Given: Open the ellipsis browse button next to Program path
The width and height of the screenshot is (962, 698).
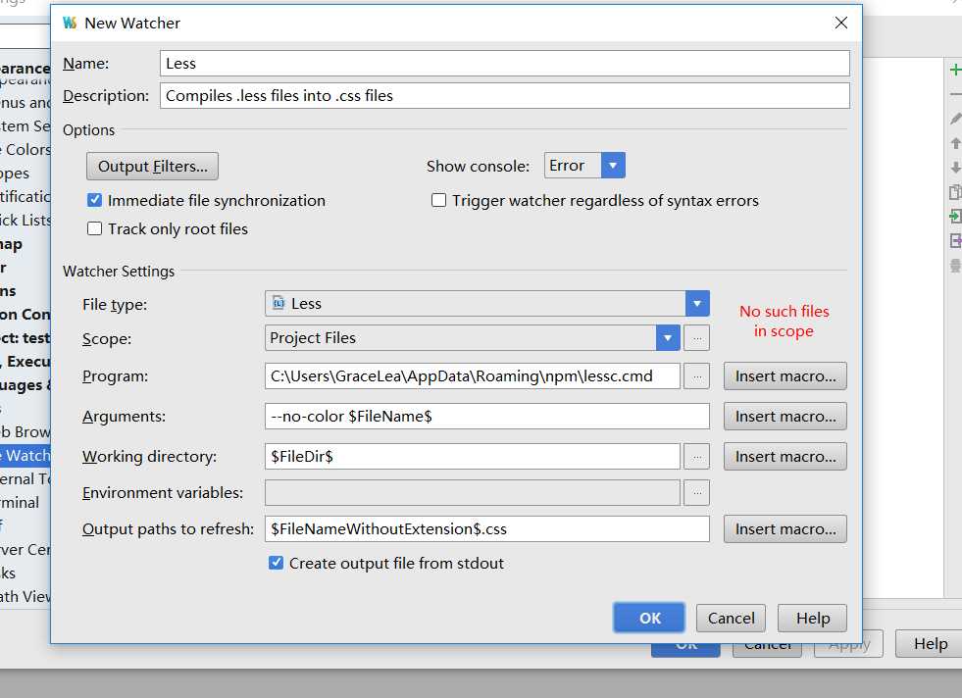Looking at the screenshot, I should (x=697, y=376).
